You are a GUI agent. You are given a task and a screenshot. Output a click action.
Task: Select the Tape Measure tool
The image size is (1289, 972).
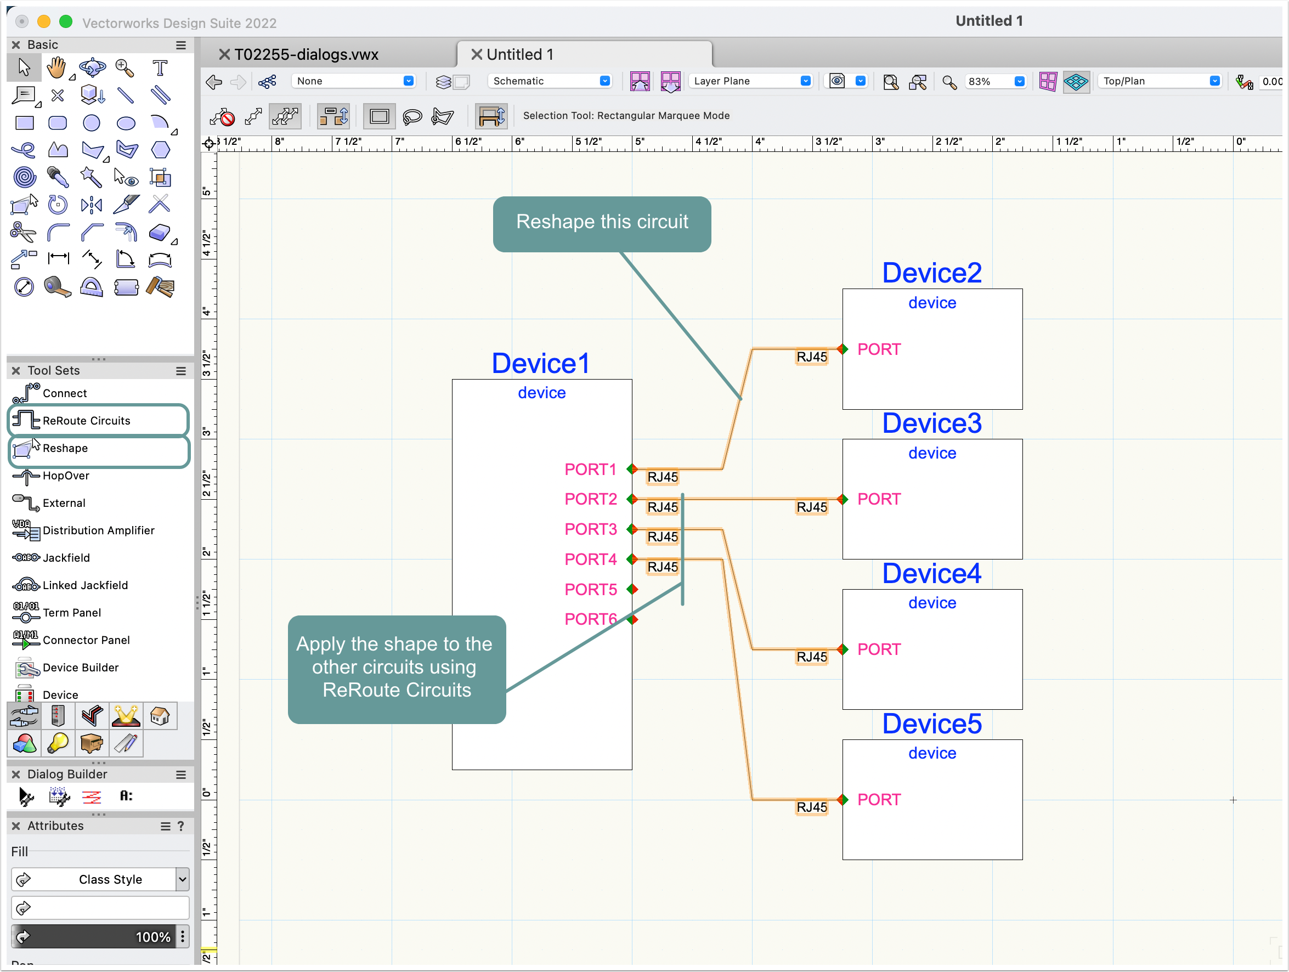tap(58, 287)
